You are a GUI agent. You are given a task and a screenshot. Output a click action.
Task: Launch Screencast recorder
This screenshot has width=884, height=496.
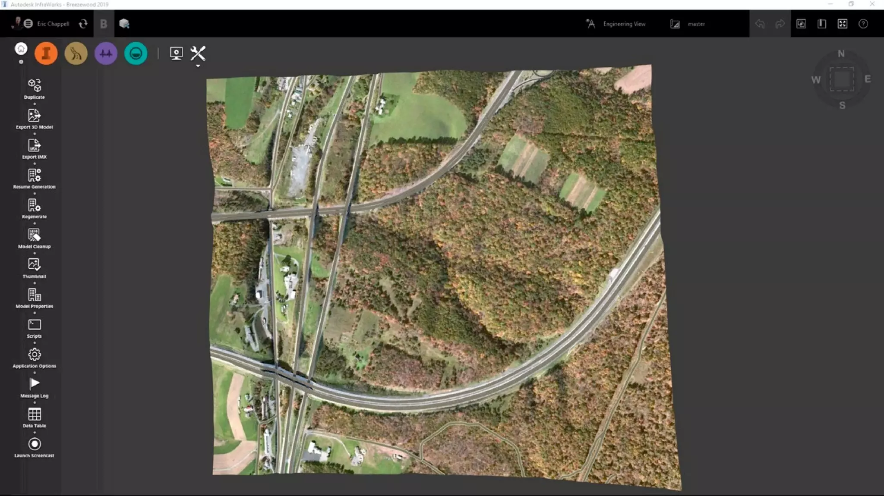[x=34, y=444]
